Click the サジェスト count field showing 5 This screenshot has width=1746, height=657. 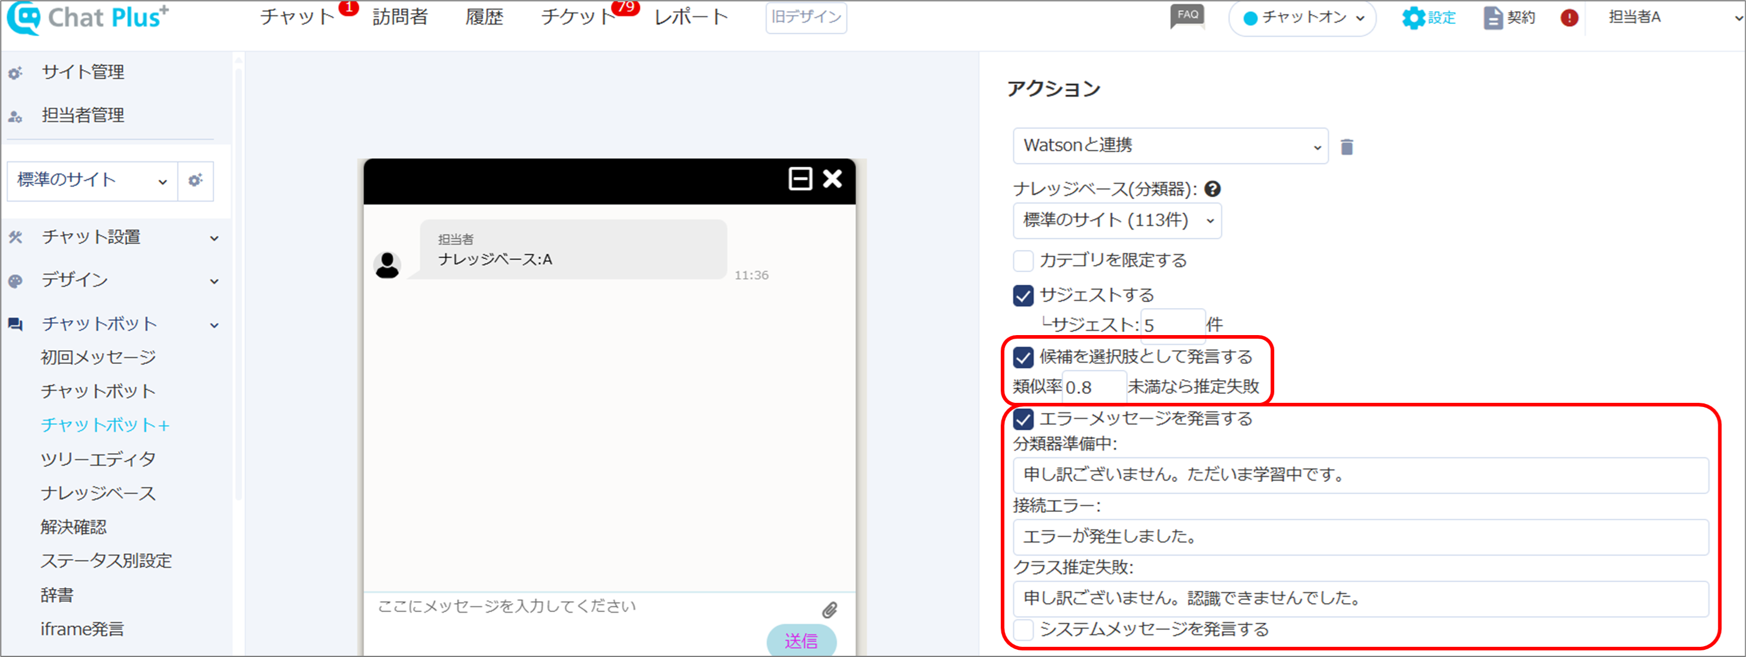(x=1173, y=324)
